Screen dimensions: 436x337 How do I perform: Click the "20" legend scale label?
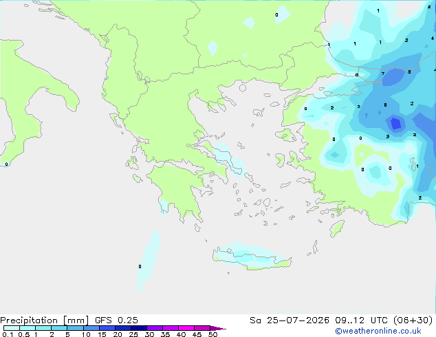click(118, 334)
